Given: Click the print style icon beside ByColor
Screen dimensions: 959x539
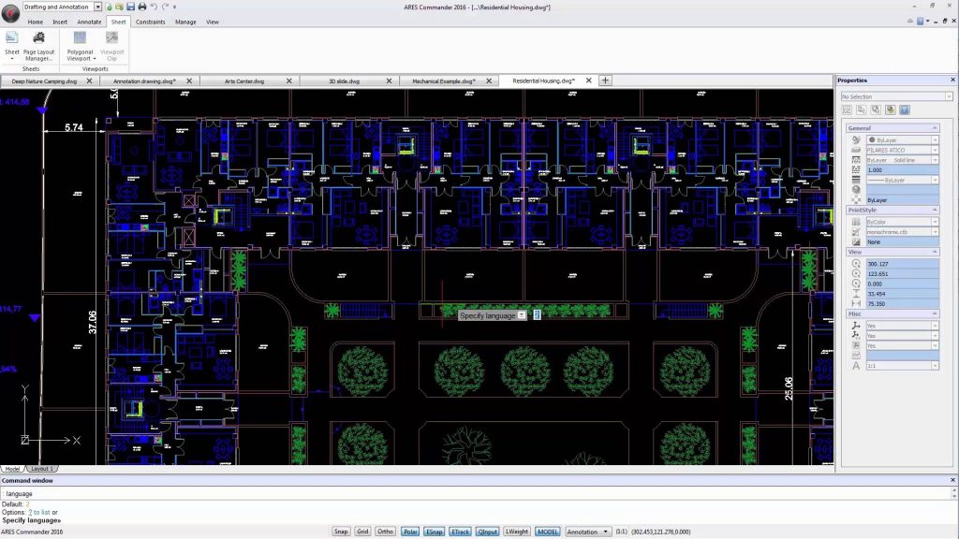Looking at the screenshot, I should (856, 222).
